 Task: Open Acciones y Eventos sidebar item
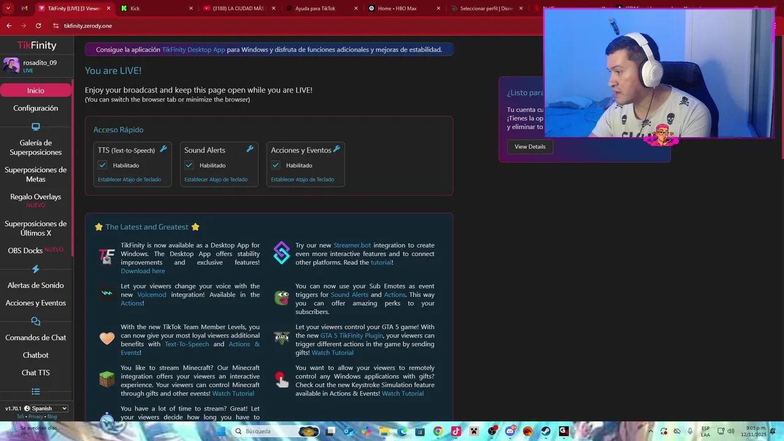point(36,303)
